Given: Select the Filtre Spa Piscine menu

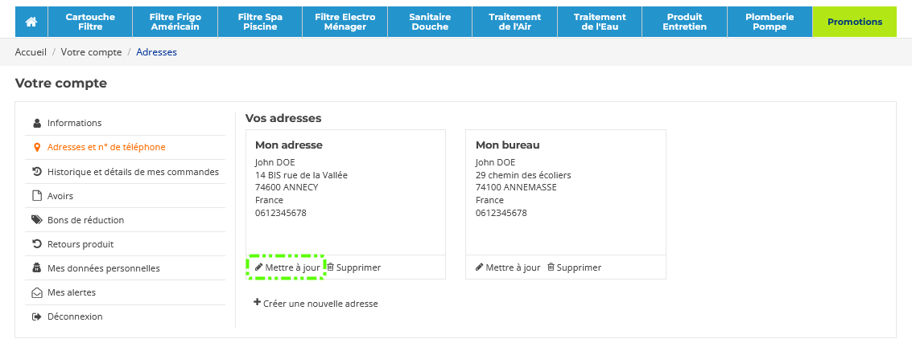Looking at the screenshot, I should (x=260, y=22).
